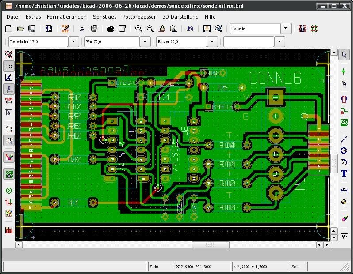Viewport: 353px width, 274px height.
Task: Open the Hilfe menu
Action: coord(210,17)
